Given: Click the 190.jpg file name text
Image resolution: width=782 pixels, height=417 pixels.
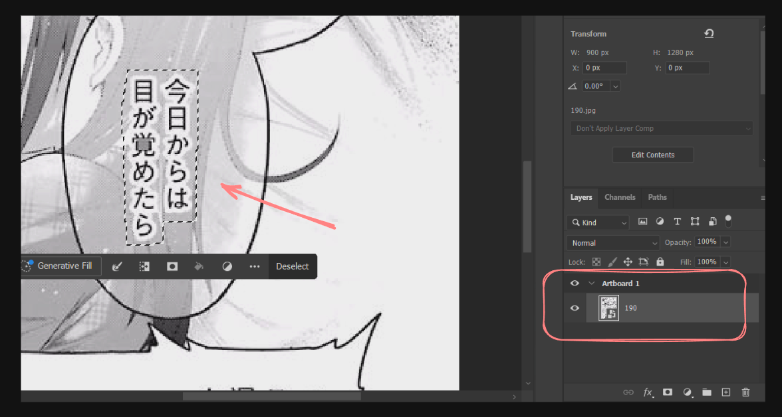Looking at the screenshot, I should pyautogui.click(x=583, y=111).
